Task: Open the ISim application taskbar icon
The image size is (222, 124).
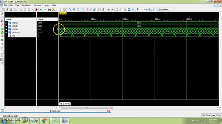Action: coord(65,121)
